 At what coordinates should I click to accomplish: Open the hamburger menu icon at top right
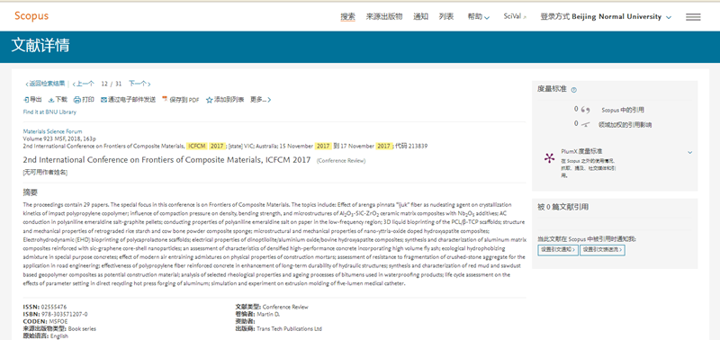click(693, 17)
